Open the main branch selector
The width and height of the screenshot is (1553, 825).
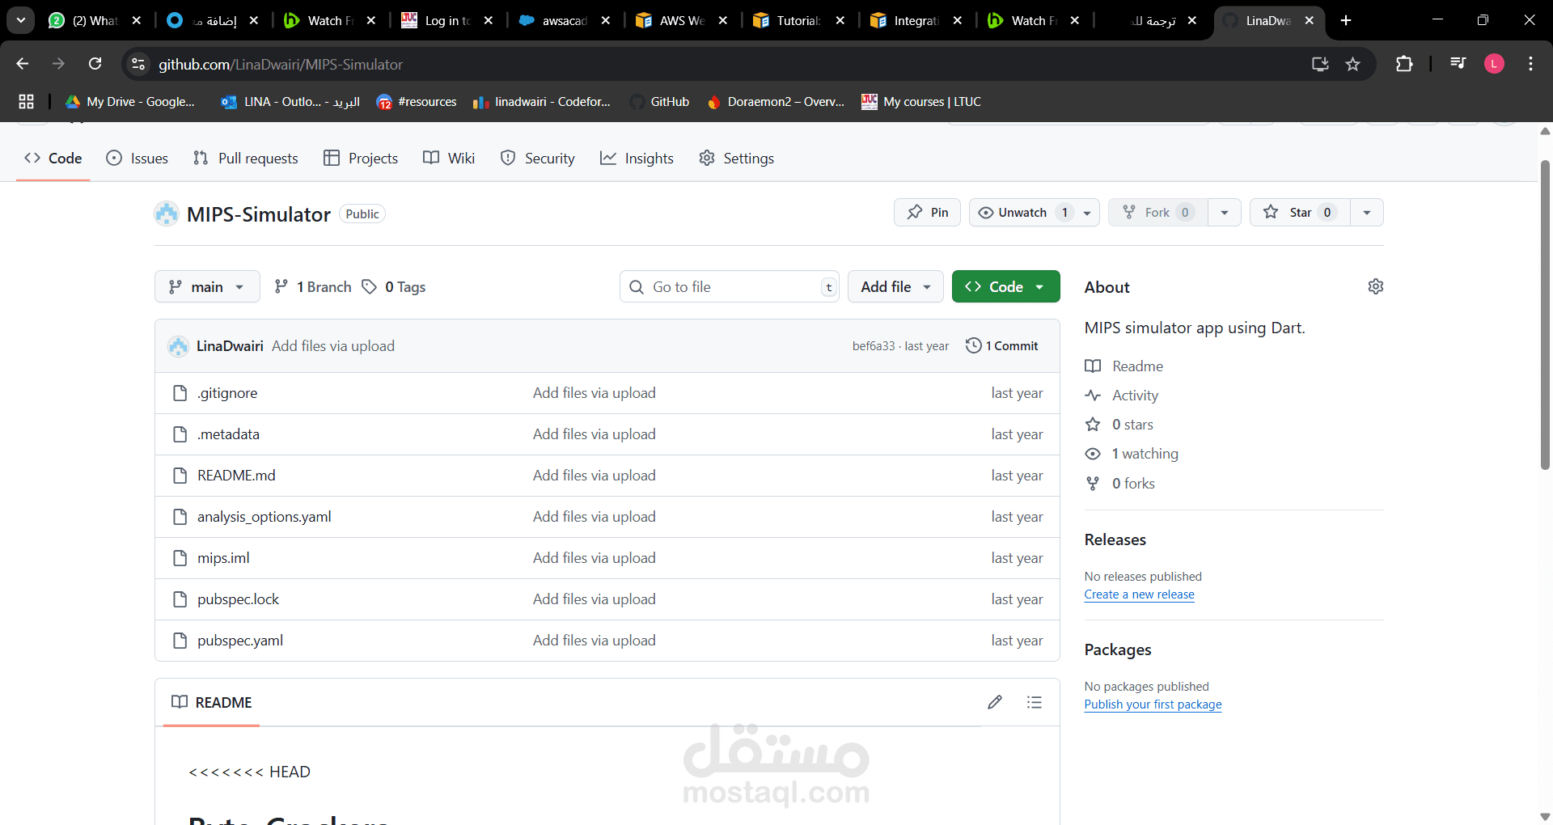[x=207, y=287]
